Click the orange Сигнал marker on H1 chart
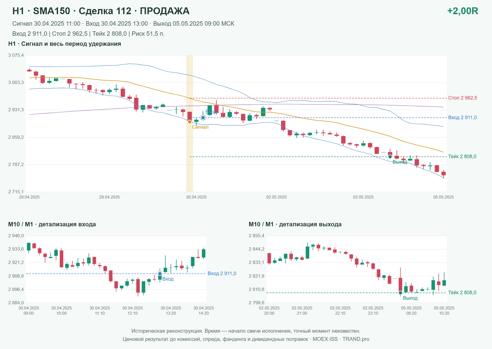This screenshot has width=492, height=349. (x=190, y=122)
